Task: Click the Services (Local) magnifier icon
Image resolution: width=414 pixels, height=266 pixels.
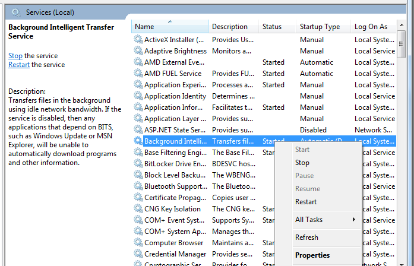Action: click(x=15, y=12)
